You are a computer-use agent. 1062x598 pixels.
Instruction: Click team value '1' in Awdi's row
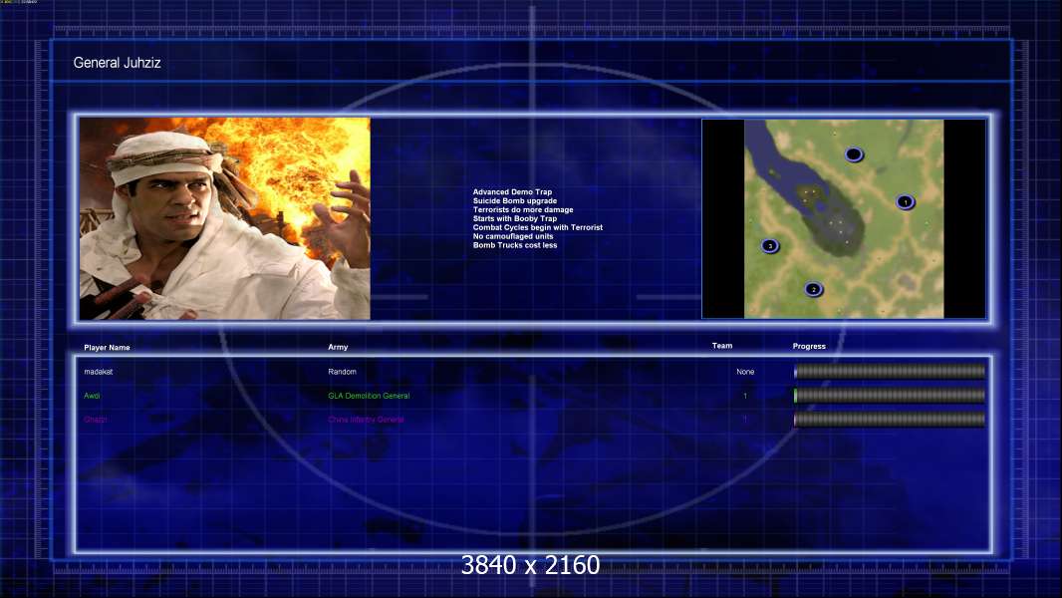745,396
